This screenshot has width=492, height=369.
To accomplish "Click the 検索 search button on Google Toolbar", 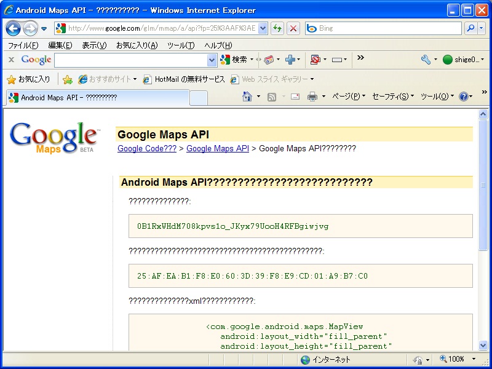I will point(234,60).
